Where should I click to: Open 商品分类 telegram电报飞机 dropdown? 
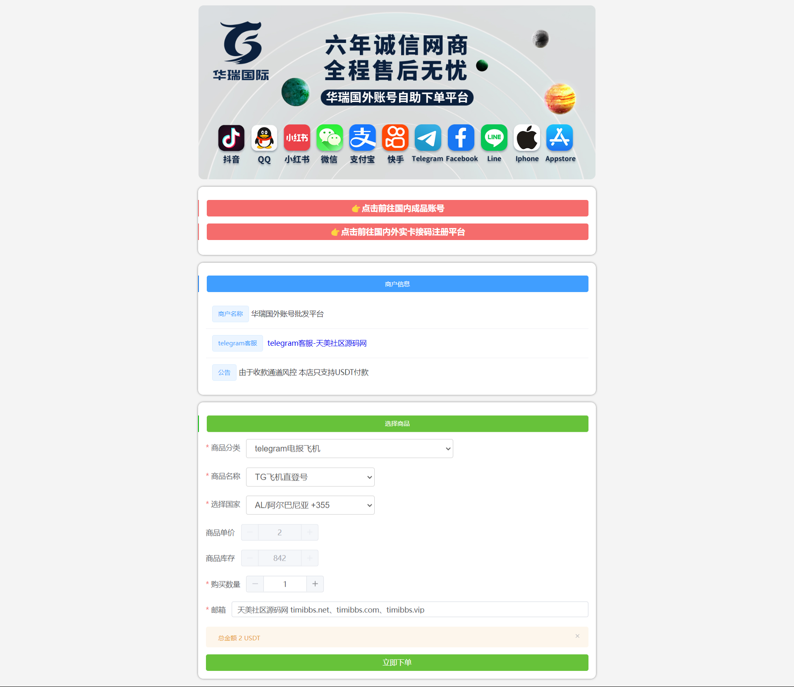coord(348,448)
